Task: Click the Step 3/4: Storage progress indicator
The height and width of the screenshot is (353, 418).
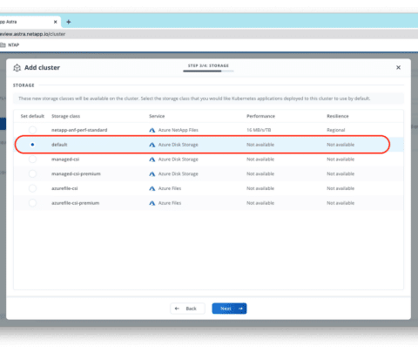Action: [208, 67]
